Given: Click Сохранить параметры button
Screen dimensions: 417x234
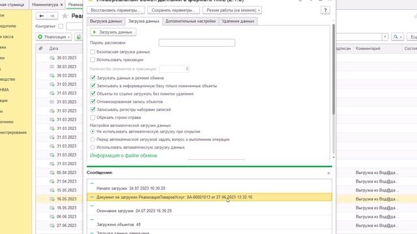Looking at the screenshot, I should tap(173, 10).
